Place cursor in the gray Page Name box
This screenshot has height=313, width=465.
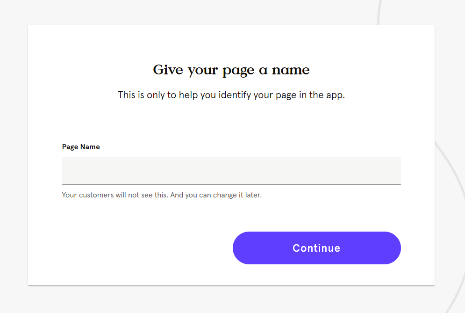pyautogui.click(x=231, y=171)
